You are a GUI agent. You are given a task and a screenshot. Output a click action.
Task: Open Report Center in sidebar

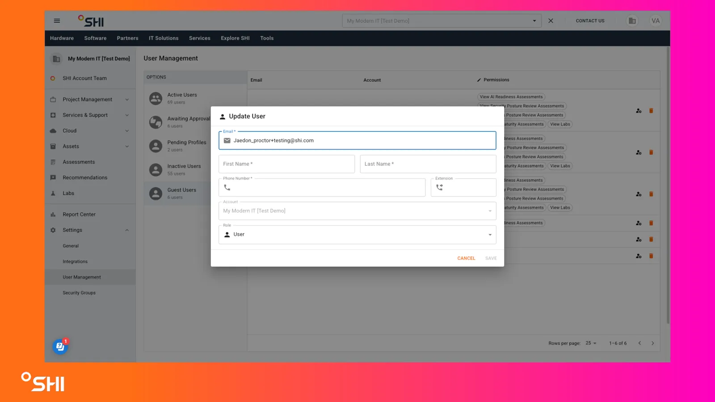tap(79, 214)
